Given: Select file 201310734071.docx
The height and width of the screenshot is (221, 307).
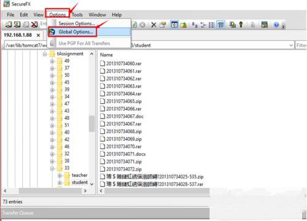Looking at the screenshot, I should coord(126,154).
